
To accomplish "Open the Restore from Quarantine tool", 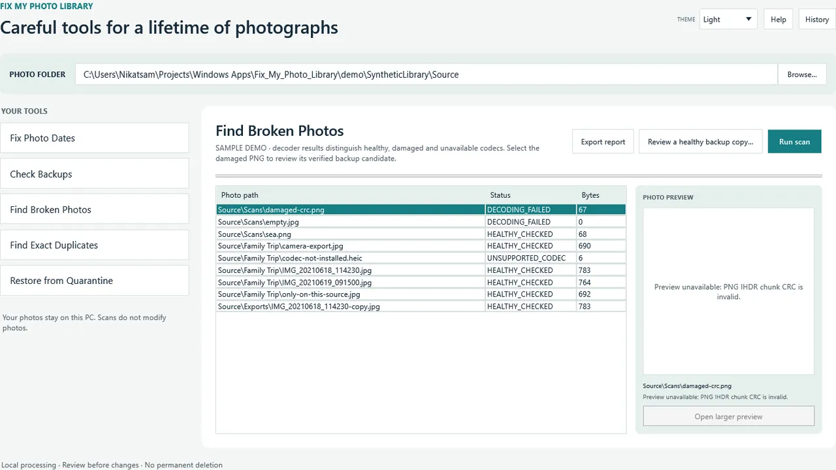I will (x=95, y=281).
